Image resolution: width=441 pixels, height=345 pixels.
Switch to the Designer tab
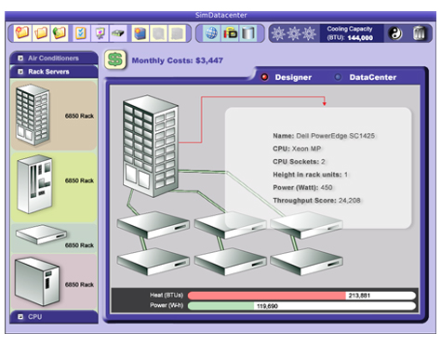[293, 77]
